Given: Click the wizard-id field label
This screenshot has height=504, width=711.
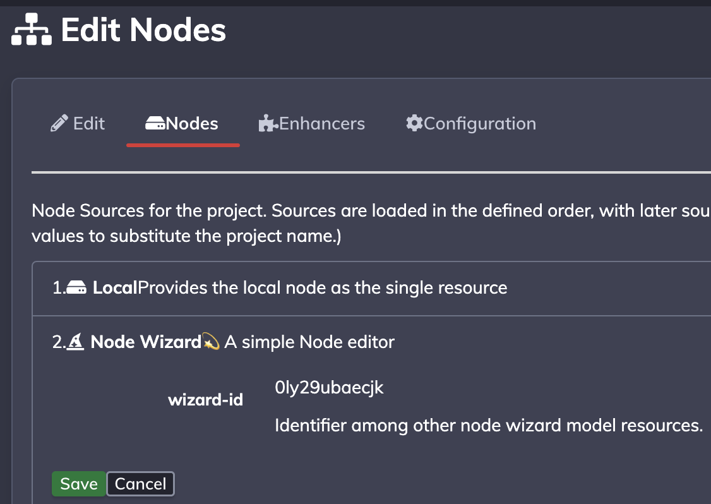Looking at the screenshot, I should [x=205, y=400].
